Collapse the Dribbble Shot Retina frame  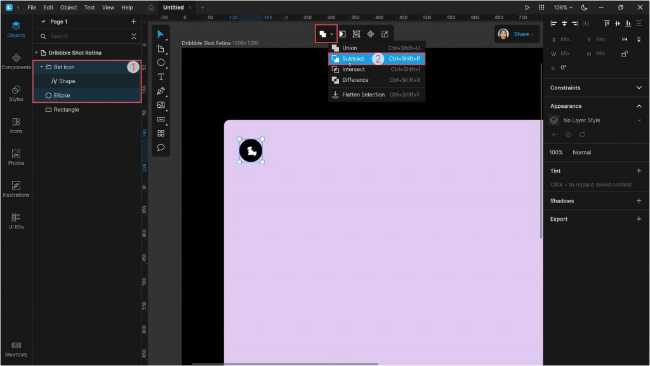pos(36,53)
